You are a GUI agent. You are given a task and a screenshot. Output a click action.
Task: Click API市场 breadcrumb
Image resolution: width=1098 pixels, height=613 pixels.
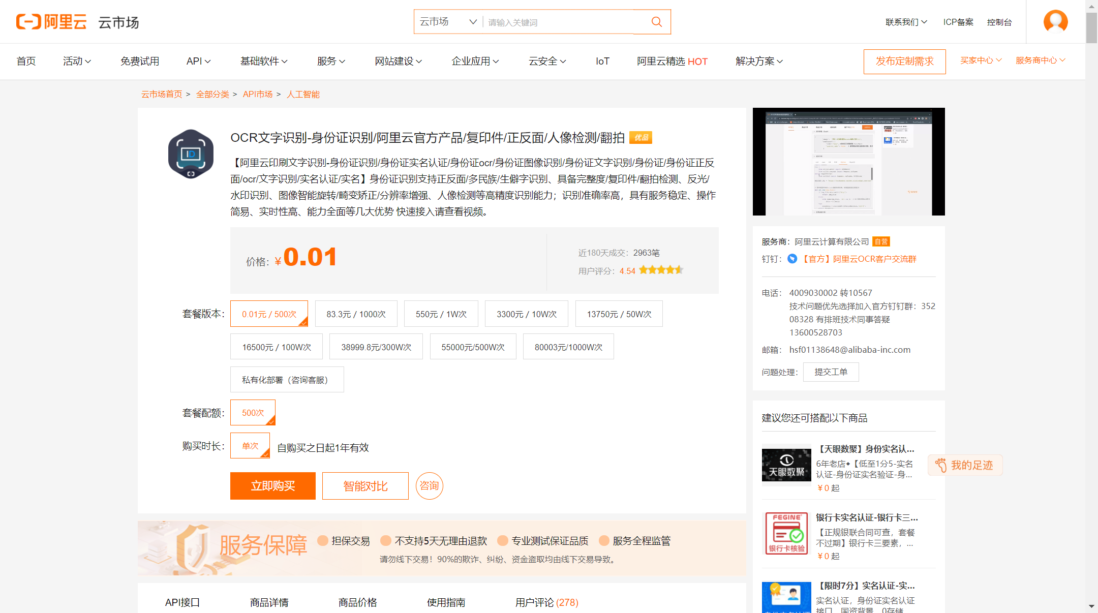tap(258, 94)
